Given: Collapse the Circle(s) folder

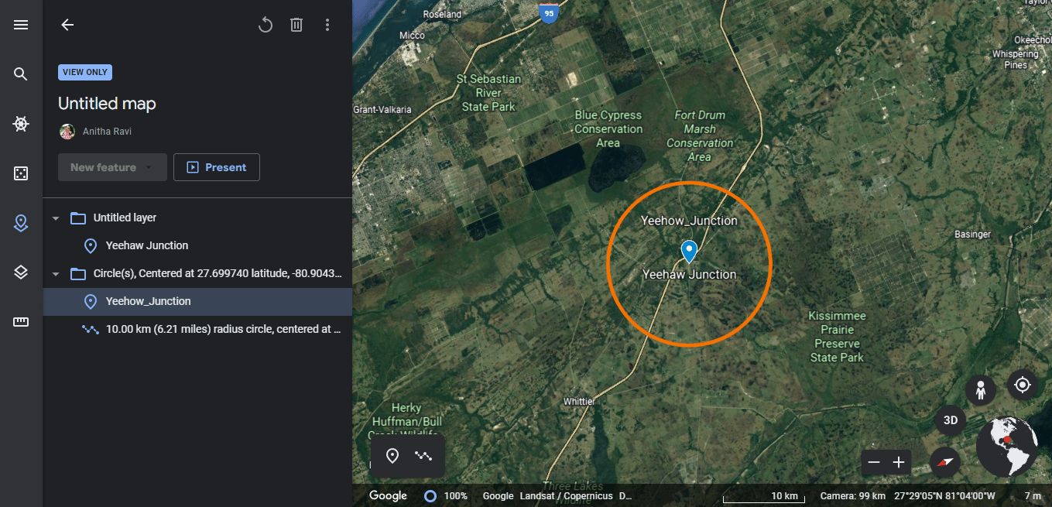Looking at the screenshot, I should click(55, 273).
